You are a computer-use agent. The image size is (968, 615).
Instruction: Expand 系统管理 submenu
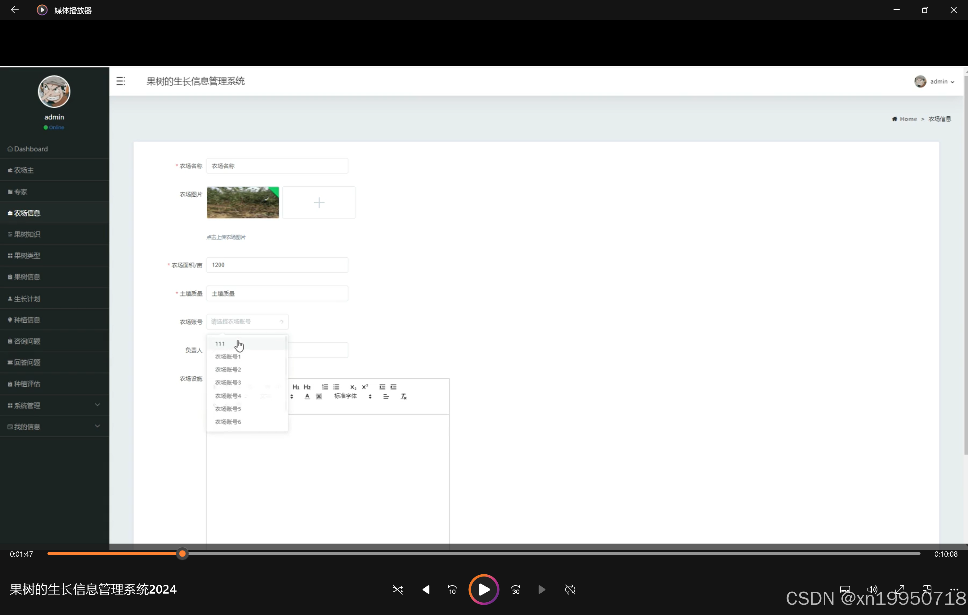click(x=54, y=406)
